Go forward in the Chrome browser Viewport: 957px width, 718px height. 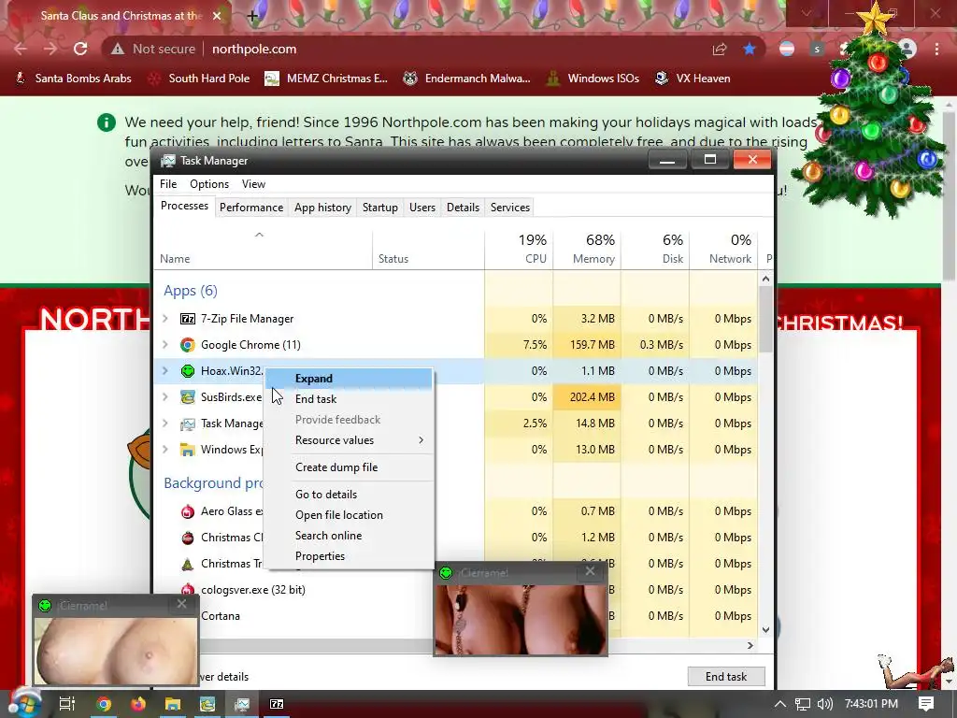click(x=50, y=49)
